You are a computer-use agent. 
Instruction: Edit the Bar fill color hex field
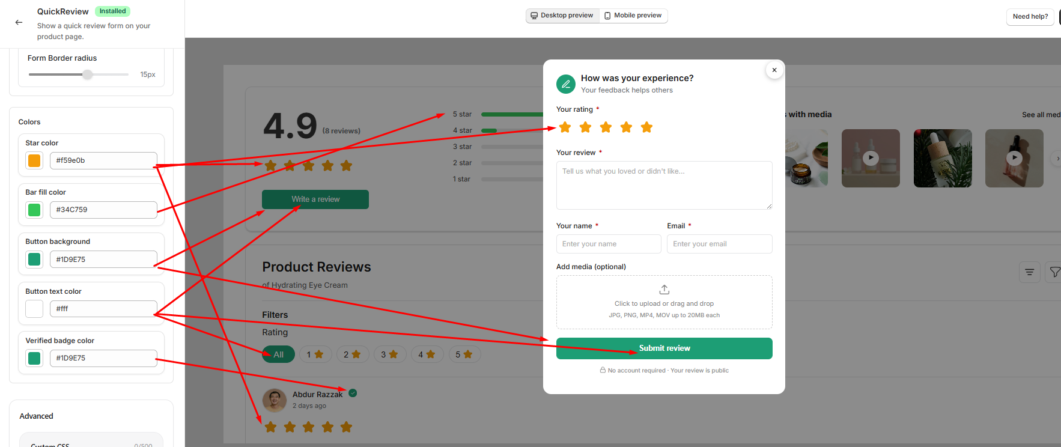103,210
